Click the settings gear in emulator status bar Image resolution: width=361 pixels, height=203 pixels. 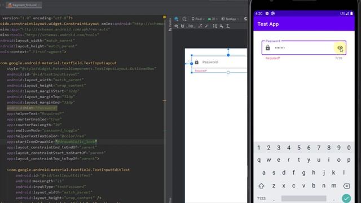click(267, 14)
